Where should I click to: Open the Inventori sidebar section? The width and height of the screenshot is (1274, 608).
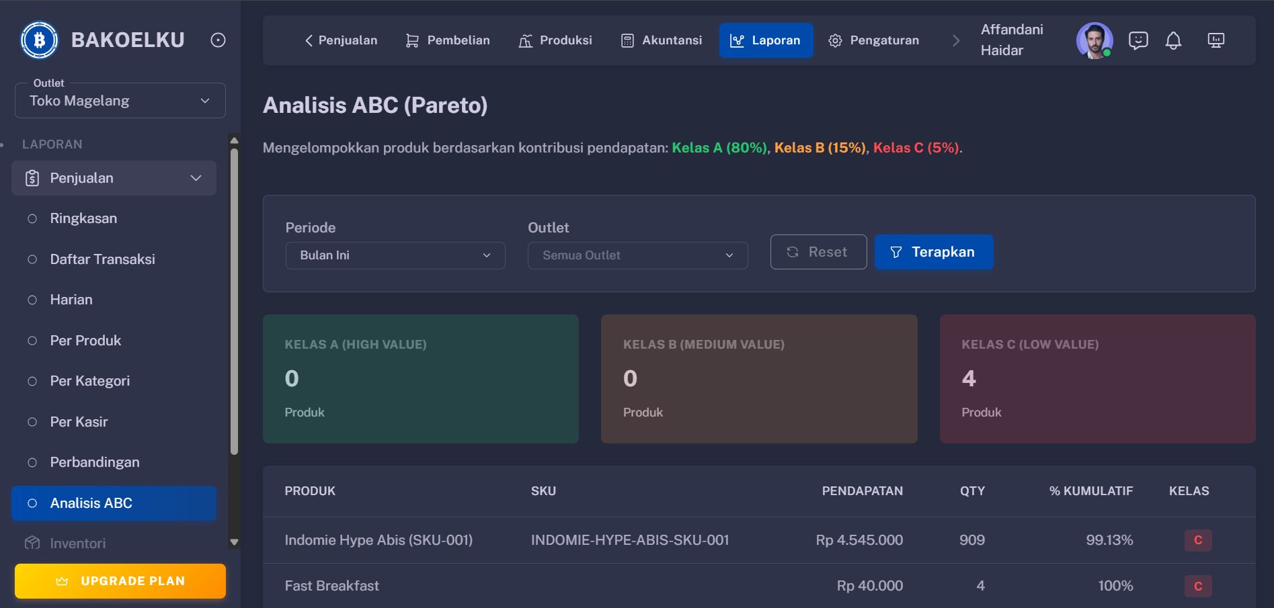coord(77,543)
